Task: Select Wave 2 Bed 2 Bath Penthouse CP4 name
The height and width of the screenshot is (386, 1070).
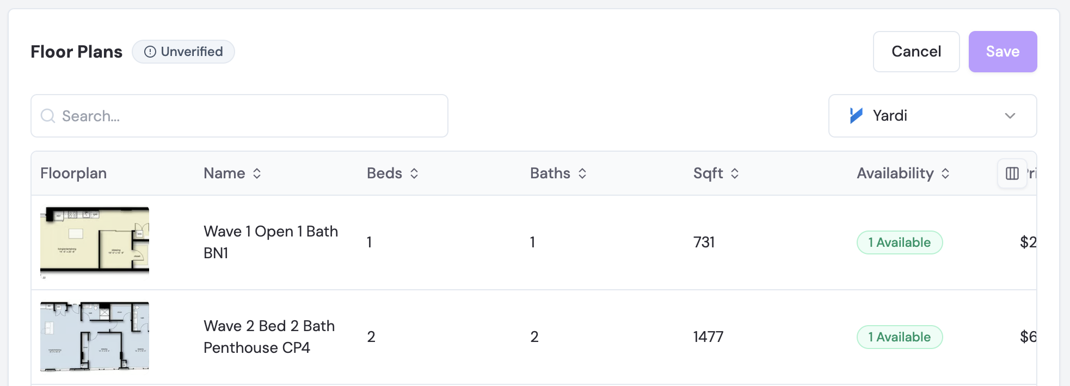Action: 269,337
